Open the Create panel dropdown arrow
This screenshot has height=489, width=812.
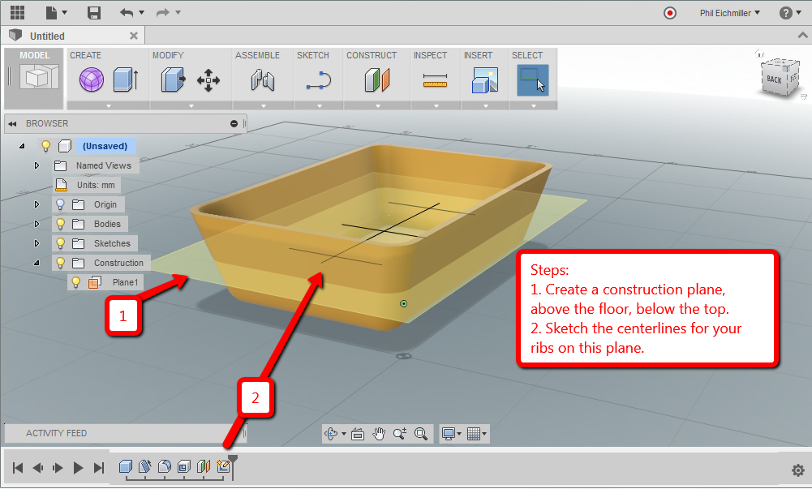[x=108, y=105]
